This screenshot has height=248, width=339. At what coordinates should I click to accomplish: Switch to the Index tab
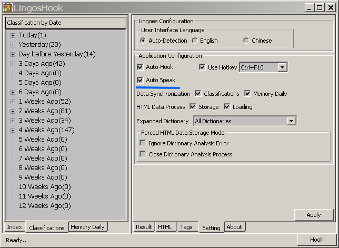15,227
